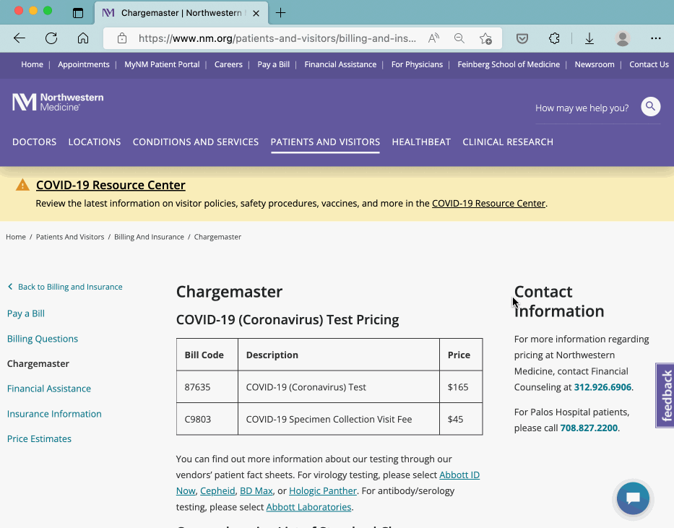Open Billing Questions in sidebar
Image resolution: width=674 pixels, height=528 pixels.
click(x=43, y=339)
